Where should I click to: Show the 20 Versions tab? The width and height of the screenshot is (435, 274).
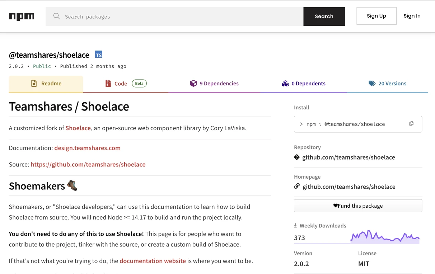point(388,84)
